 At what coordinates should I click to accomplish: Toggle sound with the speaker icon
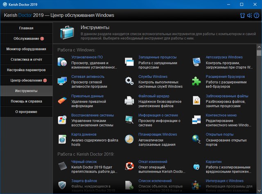click(x=249, y=16)
